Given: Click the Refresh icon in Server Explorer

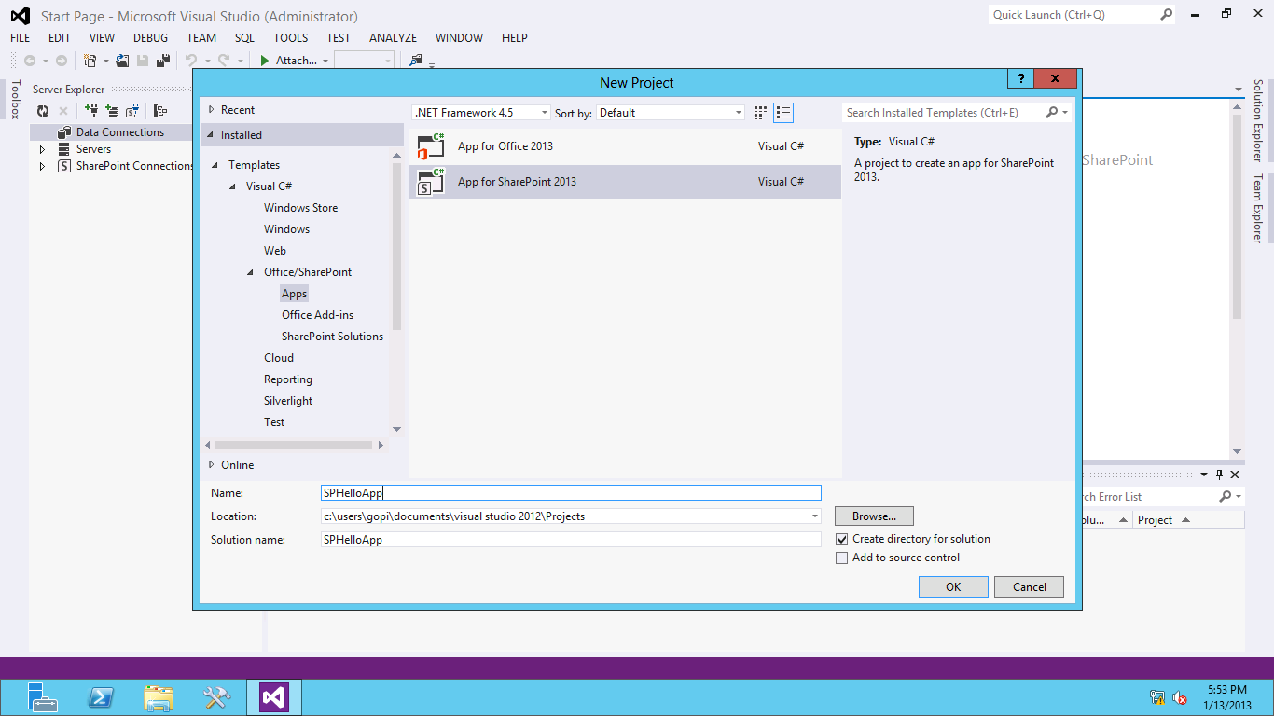Looking at the screenshot, I should tap(43, 111).
